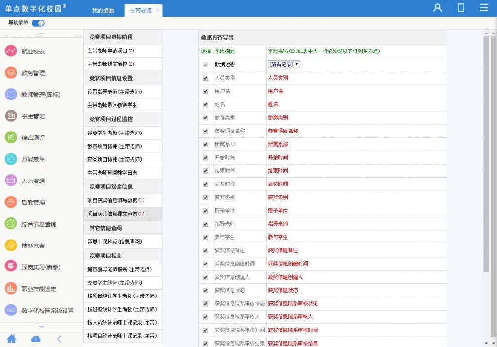Image resolution: width=497 pixels, height=347 pixels.
Task: Select the 人力资源 briefcase icon
Action: (11, 181)
